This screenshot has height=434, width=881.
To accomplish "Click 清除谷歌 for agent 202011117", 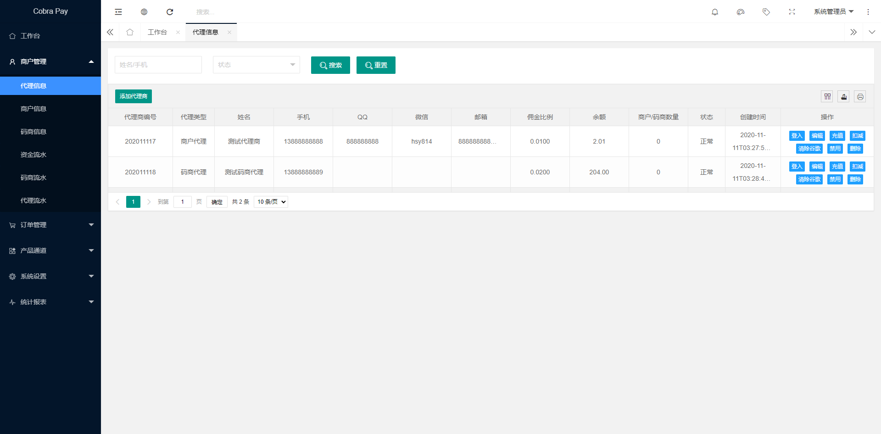I will (x=809, y=149).
